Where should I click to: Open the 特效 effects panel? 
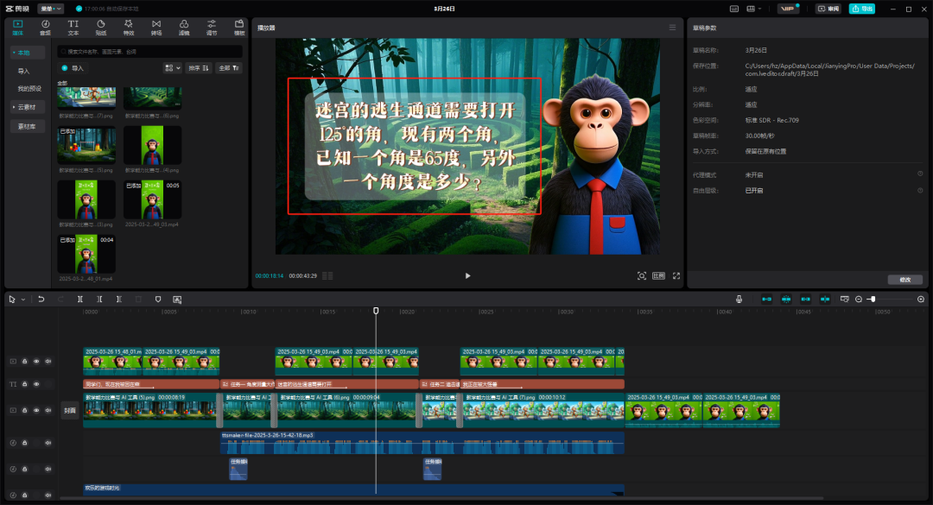coord(128,26)
